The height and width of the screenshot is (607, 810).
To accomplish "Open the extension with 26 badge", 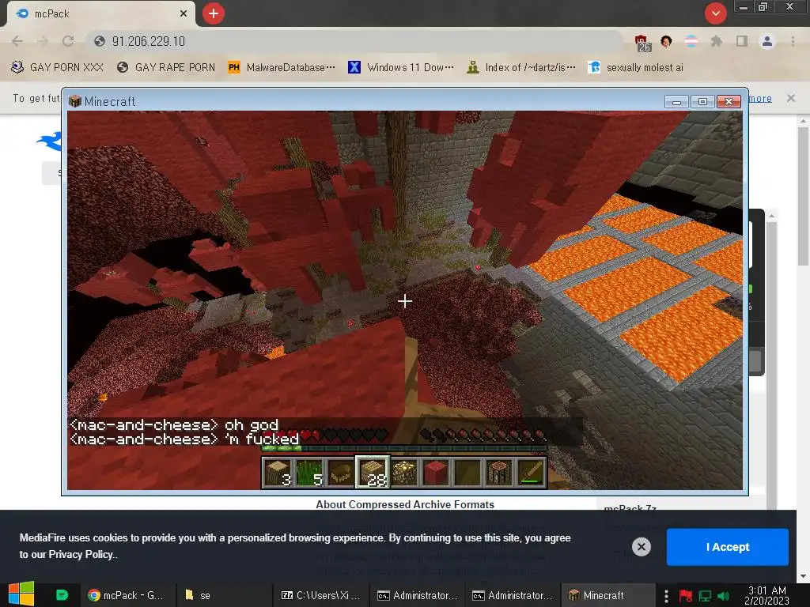I will pos(642,43).
